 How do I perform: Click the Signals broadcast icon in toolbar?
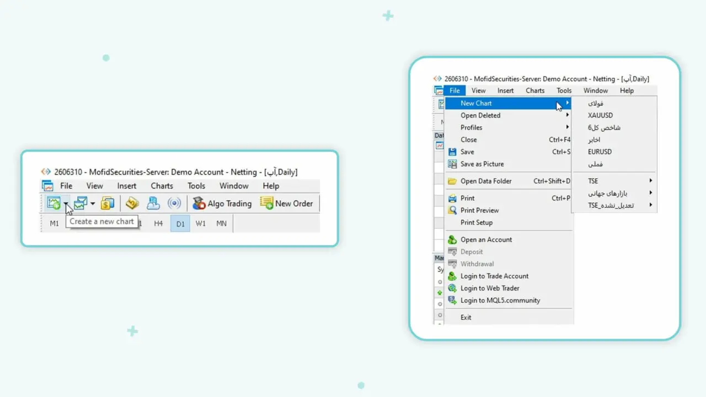174,203
